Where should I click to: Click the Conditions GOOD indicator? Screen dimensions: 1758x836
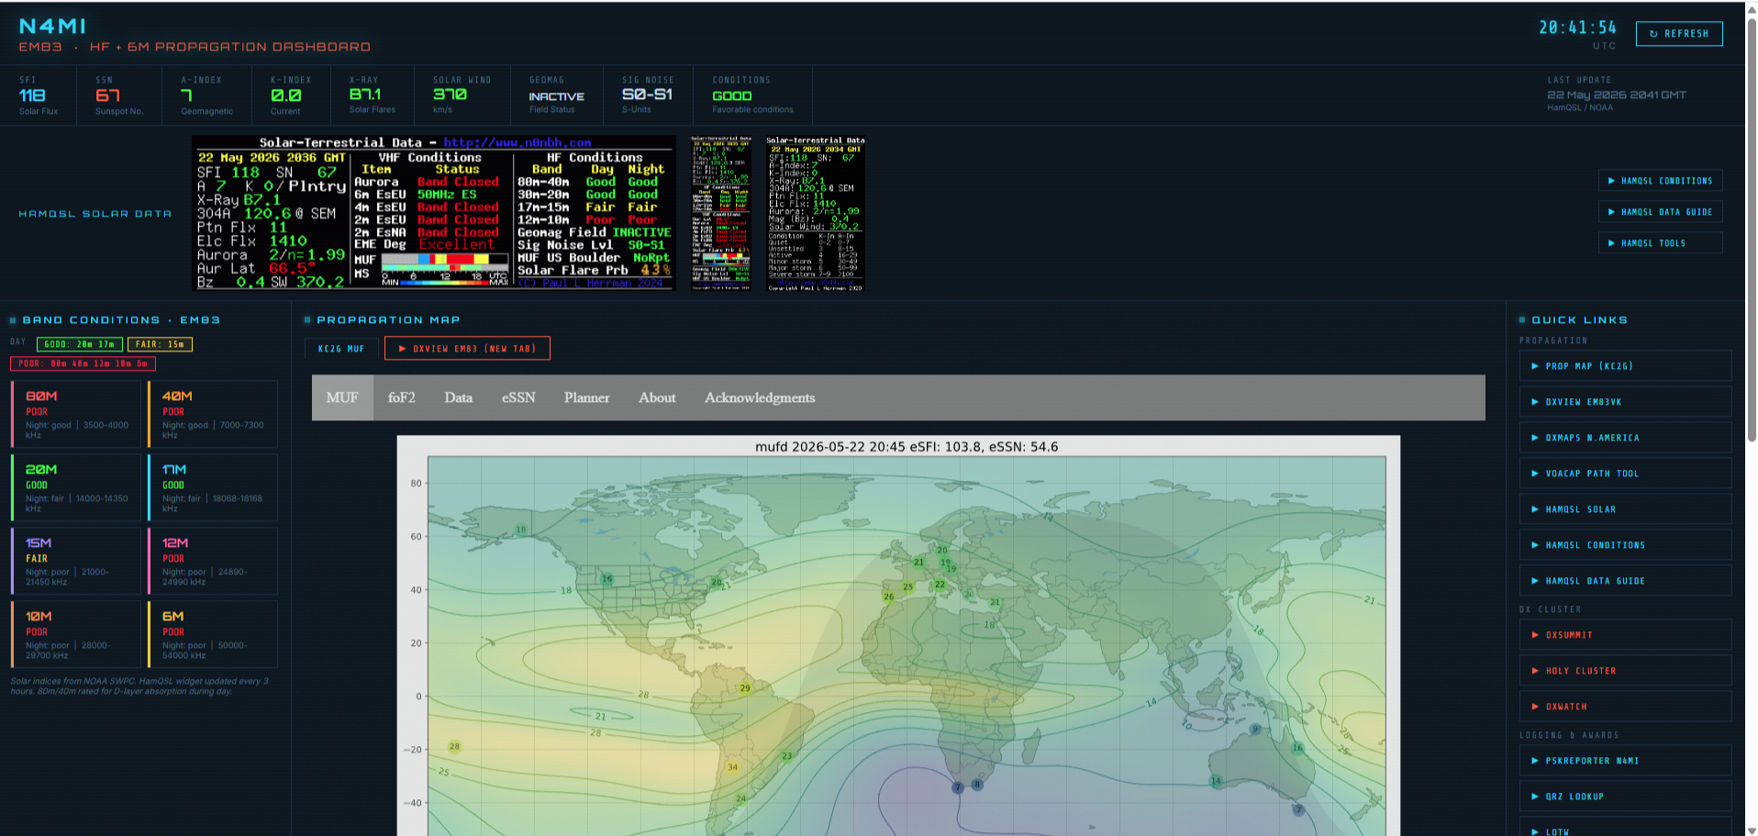tap(732, 95)
